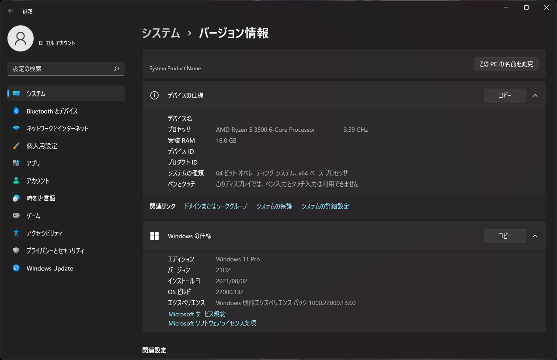Click the 個人用設定 paintbrush icon
This screenshot has height=360, width=557.
click(16, 146)
